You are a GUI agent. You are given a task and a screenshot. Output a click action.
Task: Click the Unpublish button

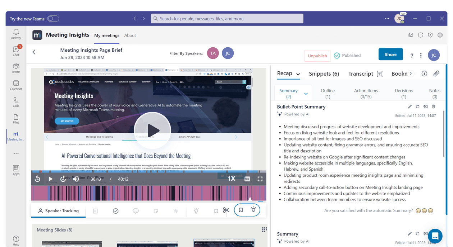[317, 56]
